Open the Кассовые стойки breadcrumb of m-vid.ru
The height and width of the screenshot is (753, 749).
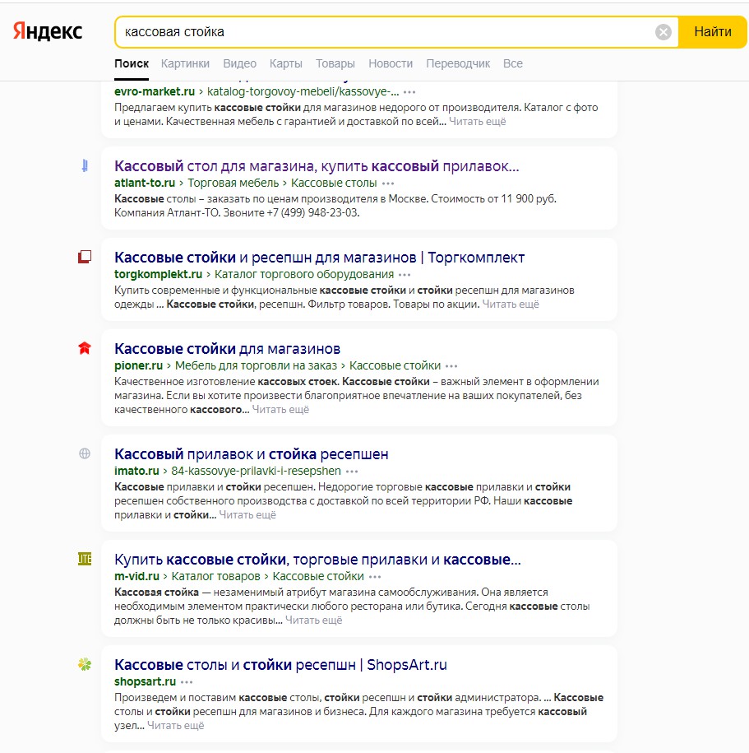click(318, 576)
